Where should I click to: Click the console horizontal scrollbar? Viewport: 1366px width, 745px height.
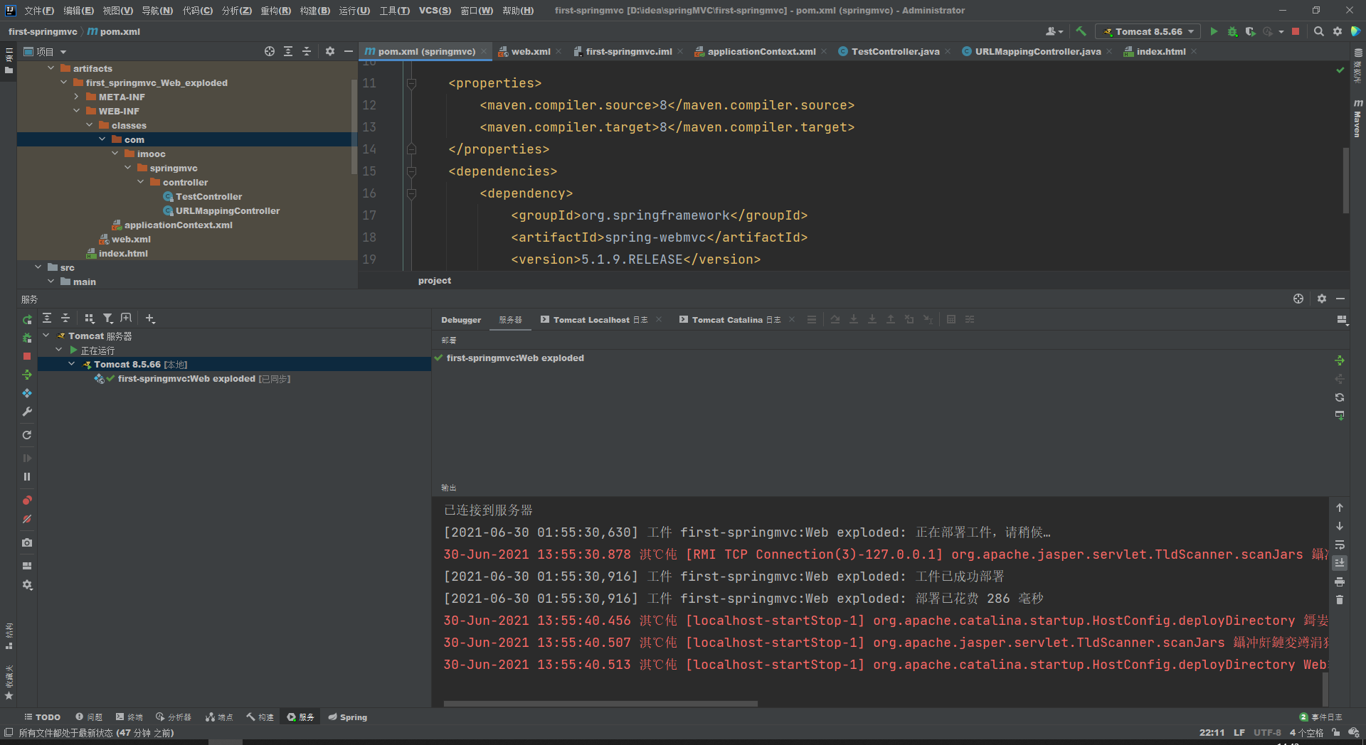click(600, 704)
